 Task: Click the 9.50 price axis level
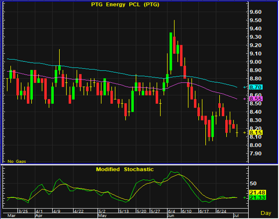click(256, 20)
